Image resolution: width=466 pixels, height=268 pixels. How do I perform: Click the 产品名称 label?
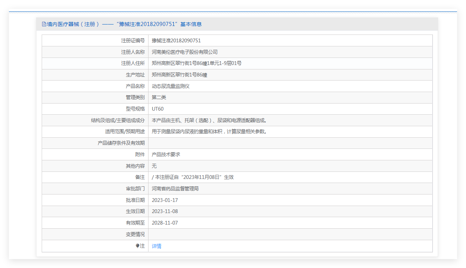coord(135,86)
